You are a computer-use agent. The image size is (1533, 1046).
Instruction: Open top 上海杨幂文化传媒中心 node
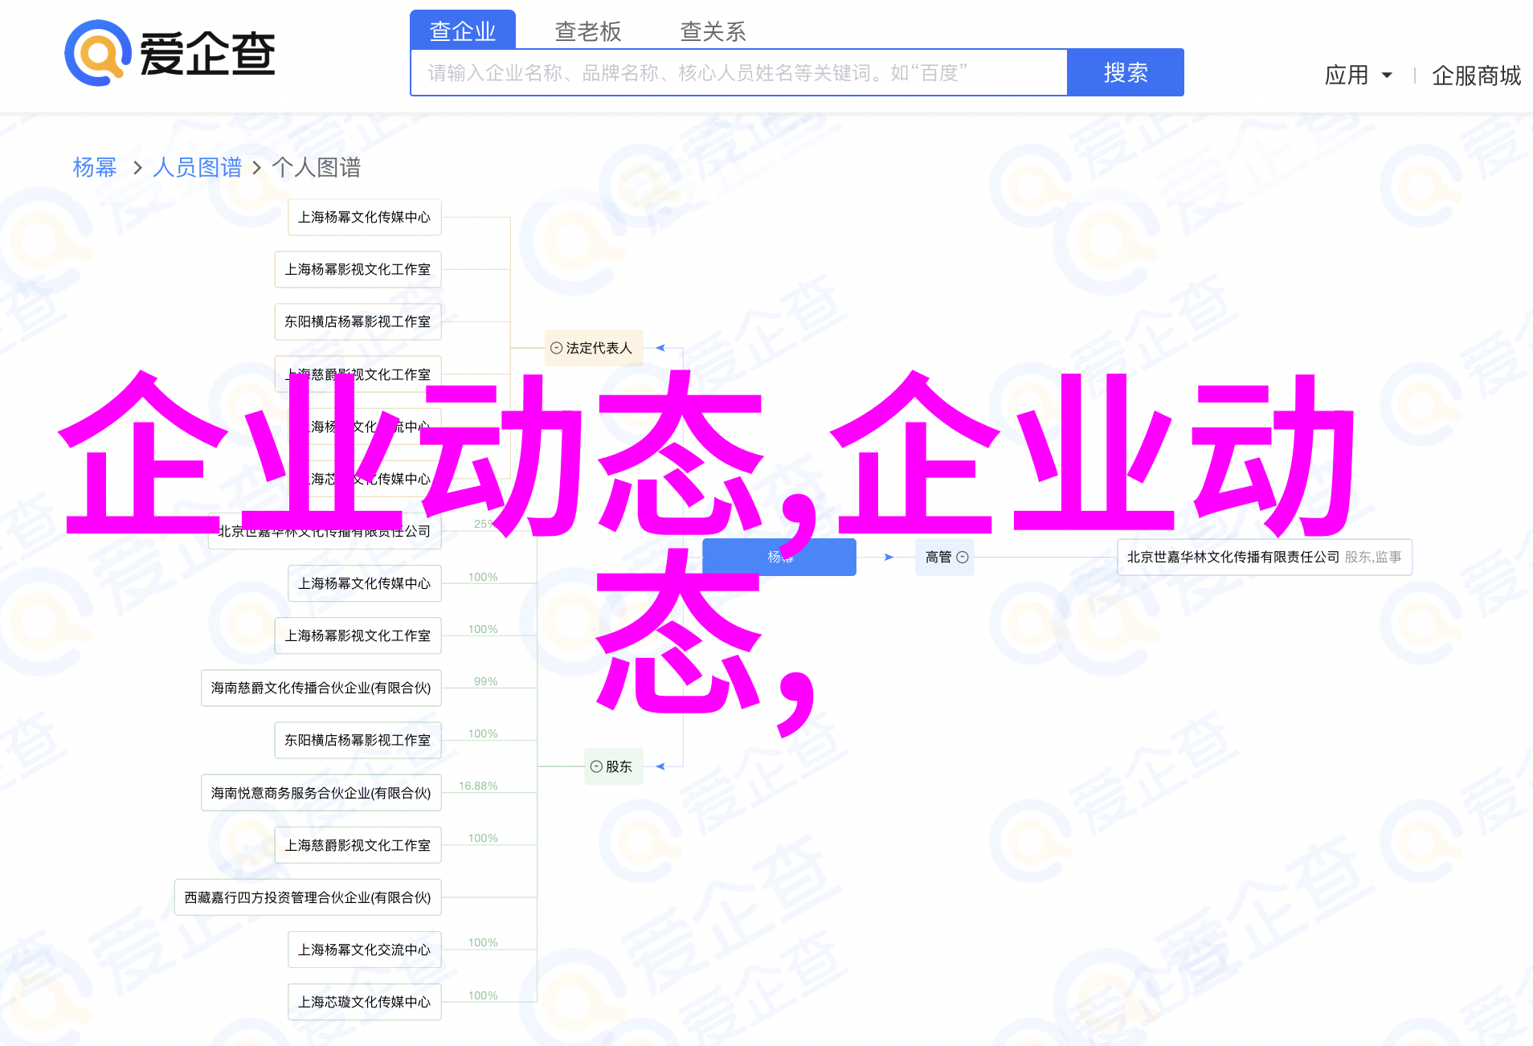click(365, 217)
